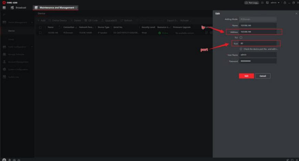This screenshot has height=161, width=299.
Task: Check the 10.9.96.144 device row checkbox
Action: click(x=41, y=33)
